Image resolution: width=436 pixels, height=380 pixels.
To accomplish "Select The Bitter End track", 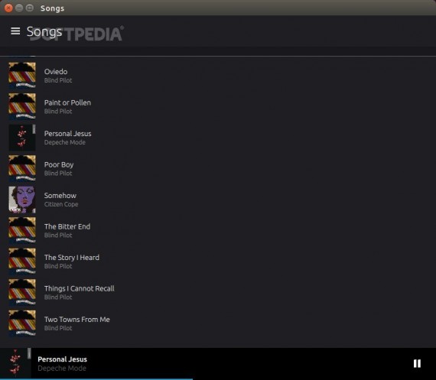I will point(218,230).
